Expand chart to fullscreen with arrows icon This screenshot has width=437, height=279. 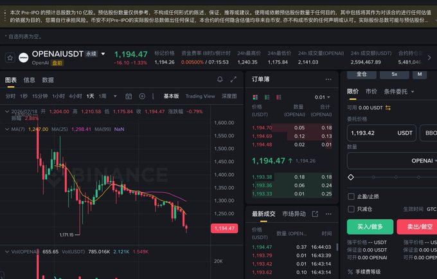(x=233, y=80)
